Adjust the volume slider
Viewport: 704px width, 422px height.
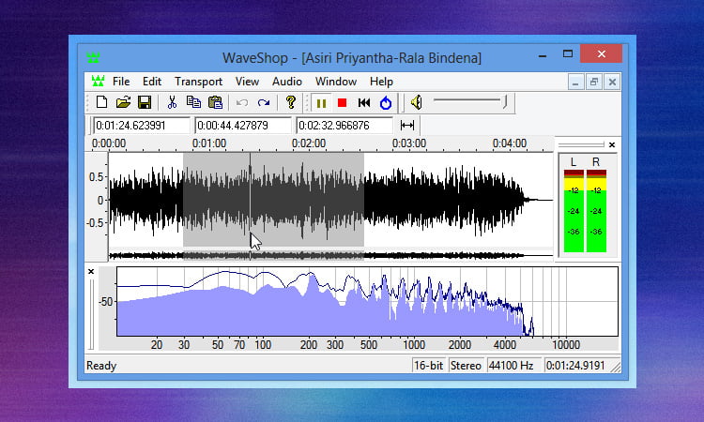(505, 101)
